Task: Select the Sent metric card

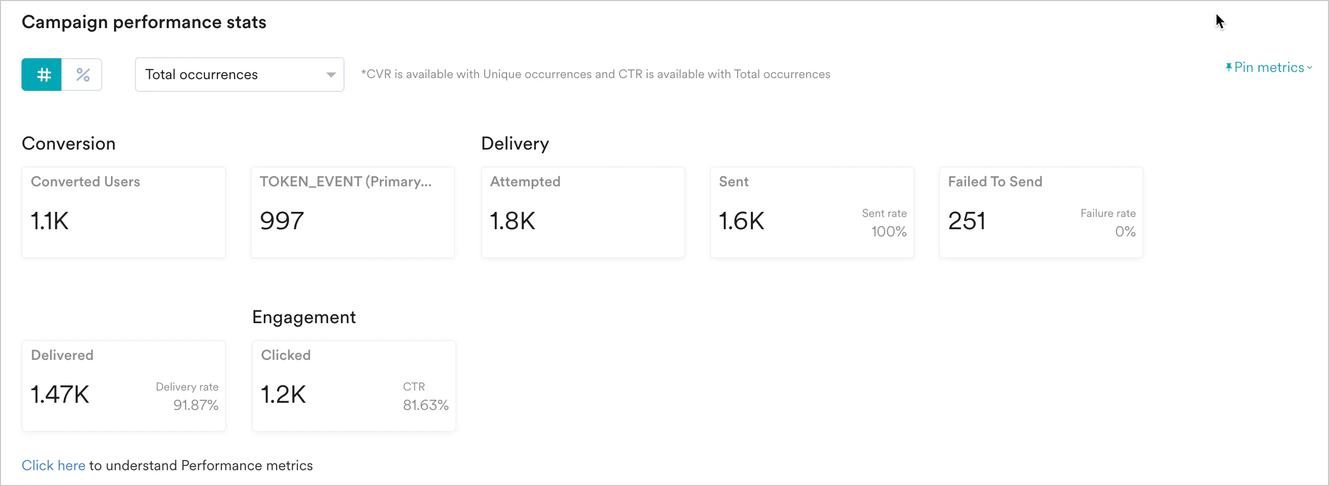Action: [x=812, y=212]
